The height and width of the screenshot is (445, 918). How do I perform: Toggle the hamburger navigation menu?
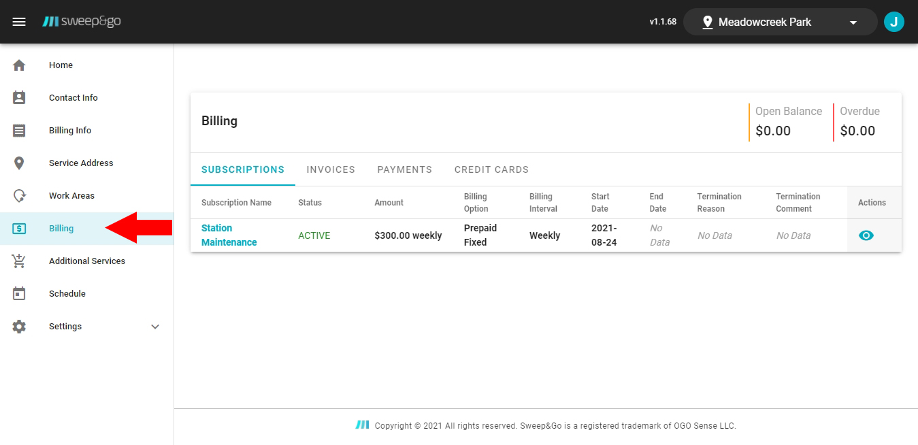[x=19, y=21]
